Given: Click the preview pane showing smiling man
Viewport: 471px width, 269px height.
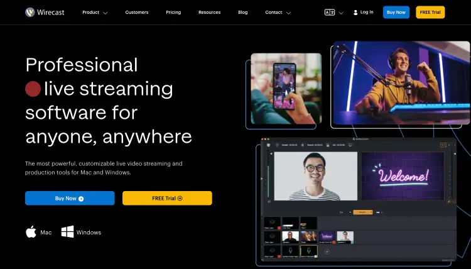Looking at the screenshot, I should coord(316,176).
